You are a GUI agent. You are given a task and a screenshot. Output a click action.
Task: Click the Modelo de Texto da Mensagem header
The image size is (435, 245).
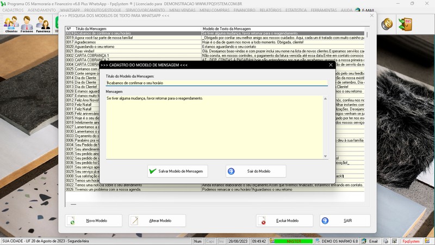(283, 29)
